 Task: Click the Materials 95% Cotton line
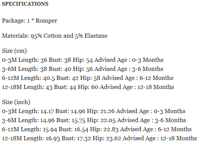55,36
